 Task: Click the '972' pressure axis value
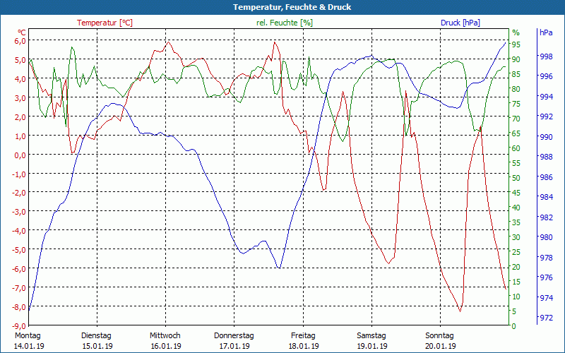click(x=546, y=318)
